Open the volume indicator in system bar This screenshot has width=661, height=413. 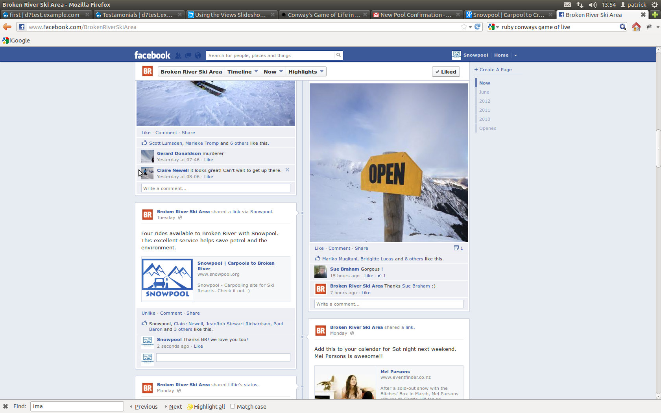click(x=593, y=5)
